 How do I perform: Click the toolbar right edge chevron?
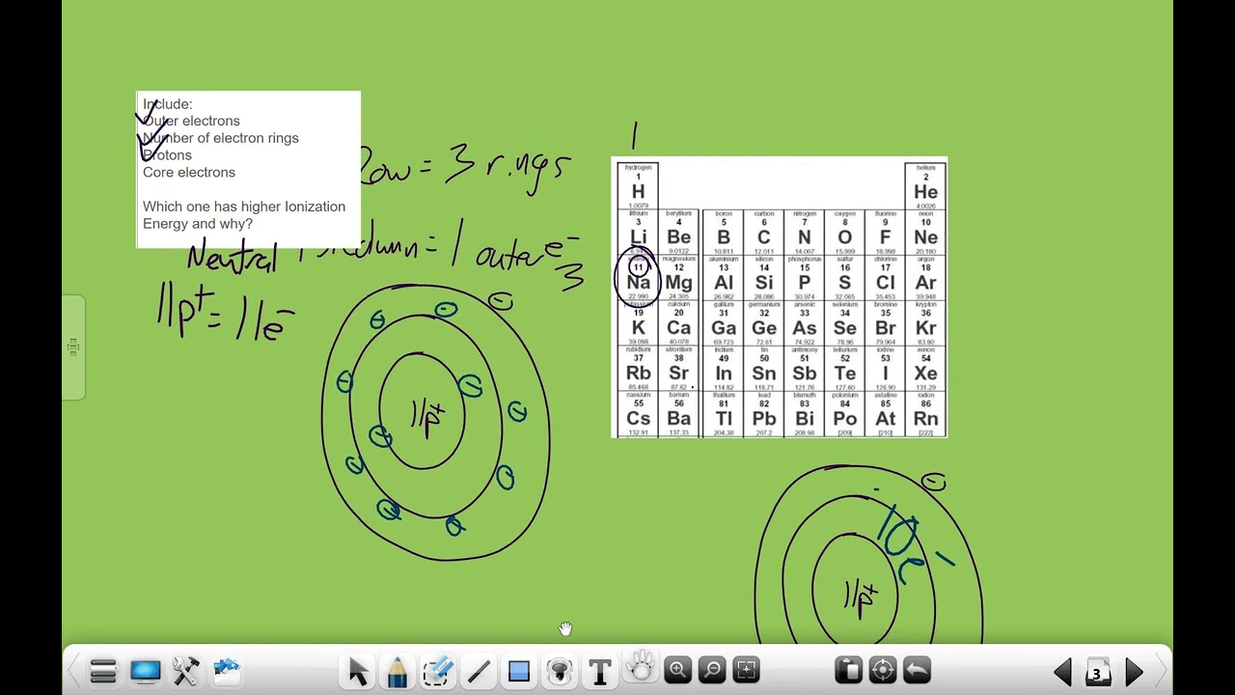1161,671
